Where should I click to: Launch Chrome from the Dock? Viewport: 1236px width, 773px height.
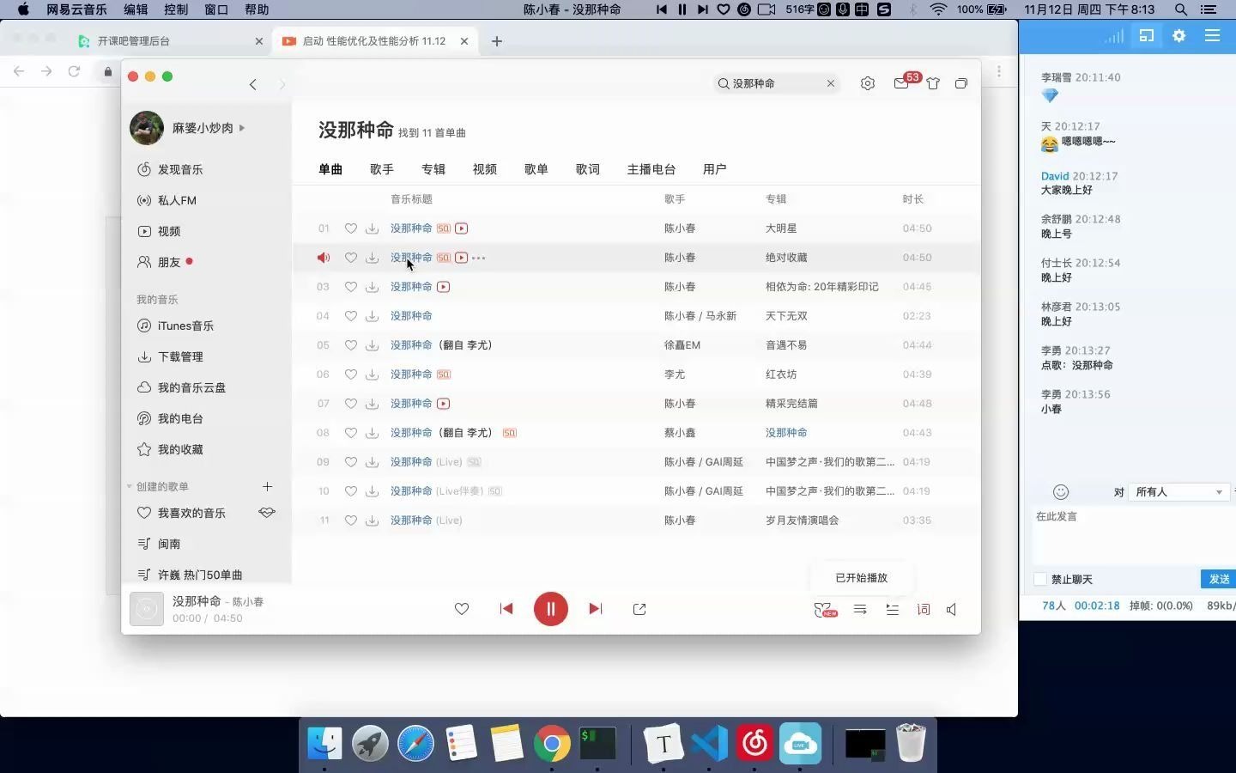coord(552,744)
